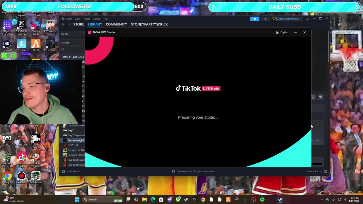Open the Help menu in Steam

pyautogui.click(x=105, y=19)
